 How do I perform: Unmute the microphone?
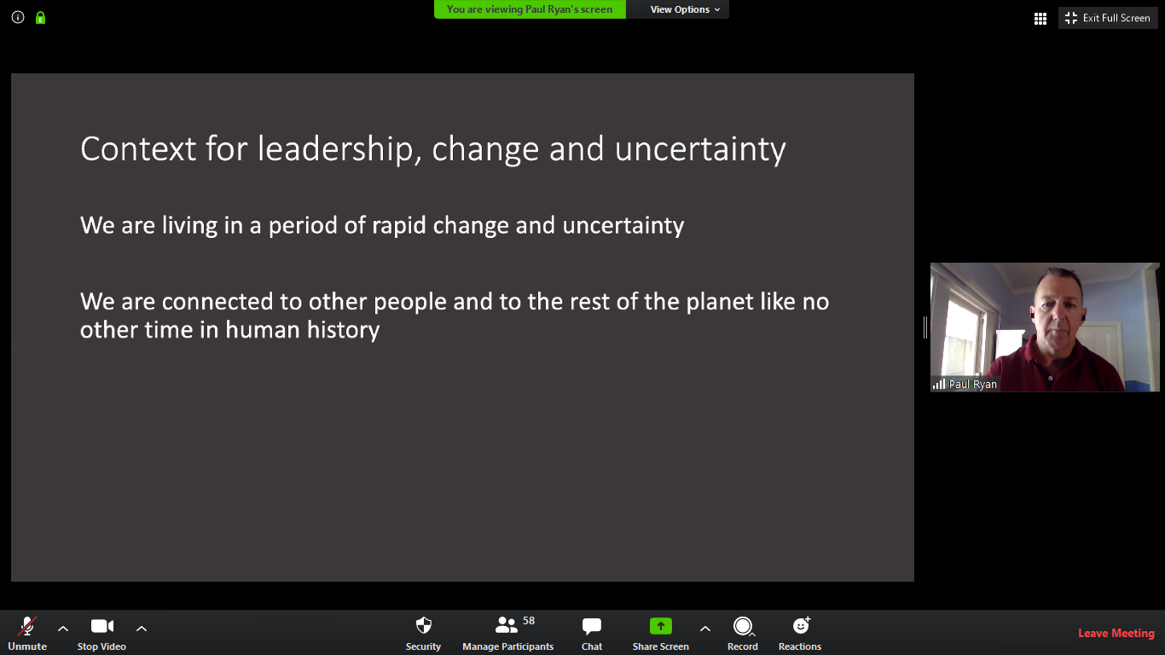(x=27, y=633)
